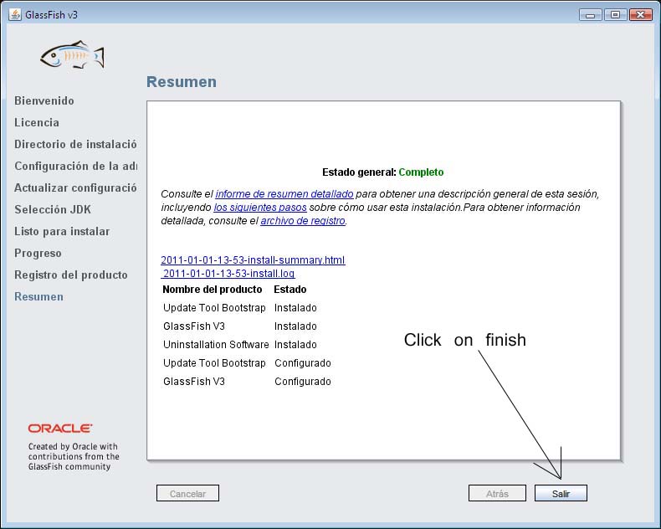
Task: Click Created by Oracle credit text
Action: [74, 456]
